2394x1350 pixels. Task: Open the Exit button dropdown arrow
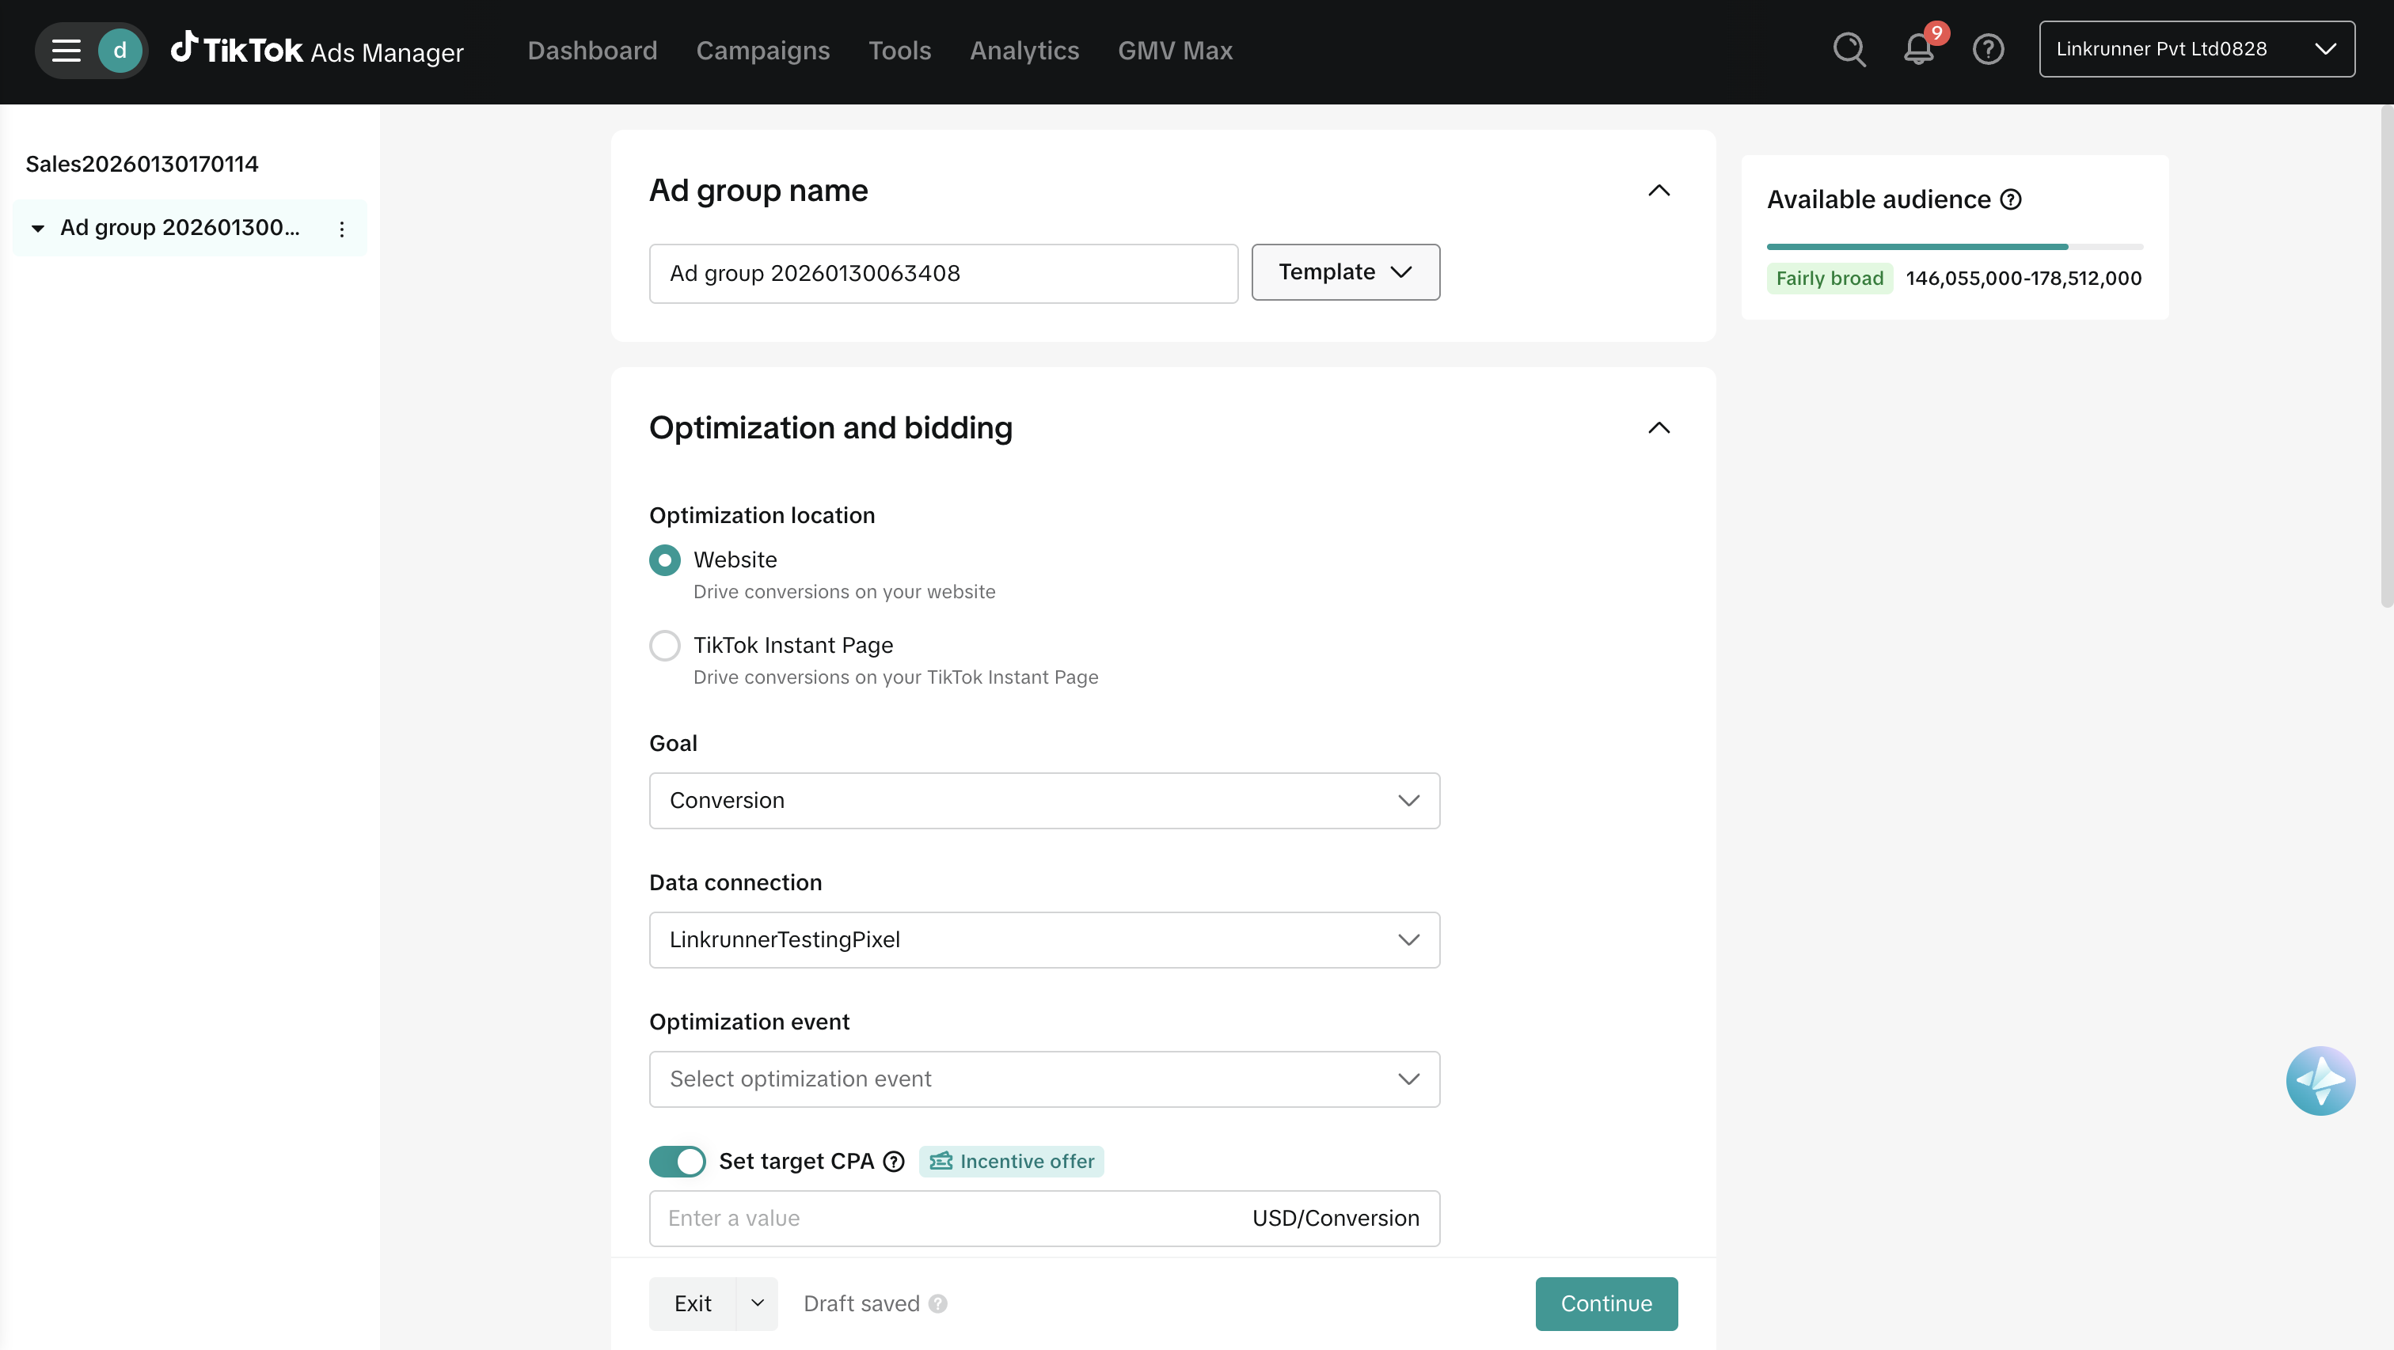click(758, 1303)
